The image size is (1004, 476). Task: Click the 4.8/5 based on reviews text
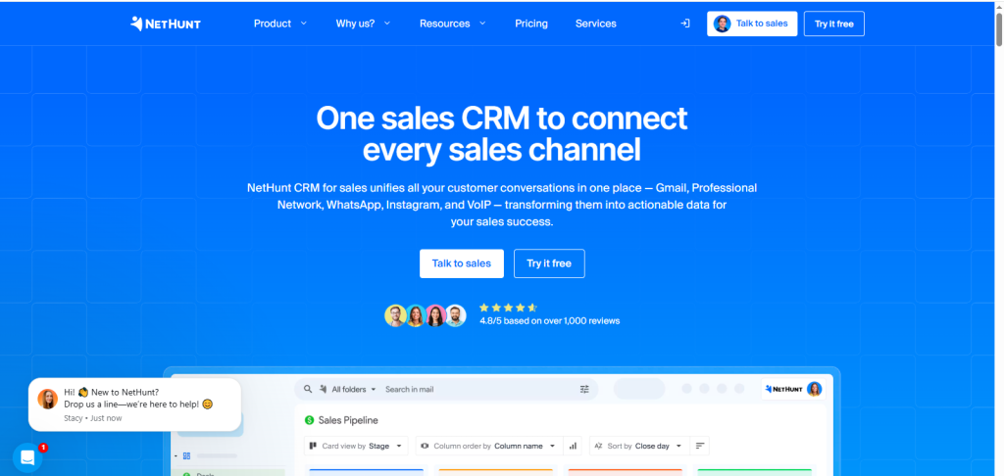[549, 321]
